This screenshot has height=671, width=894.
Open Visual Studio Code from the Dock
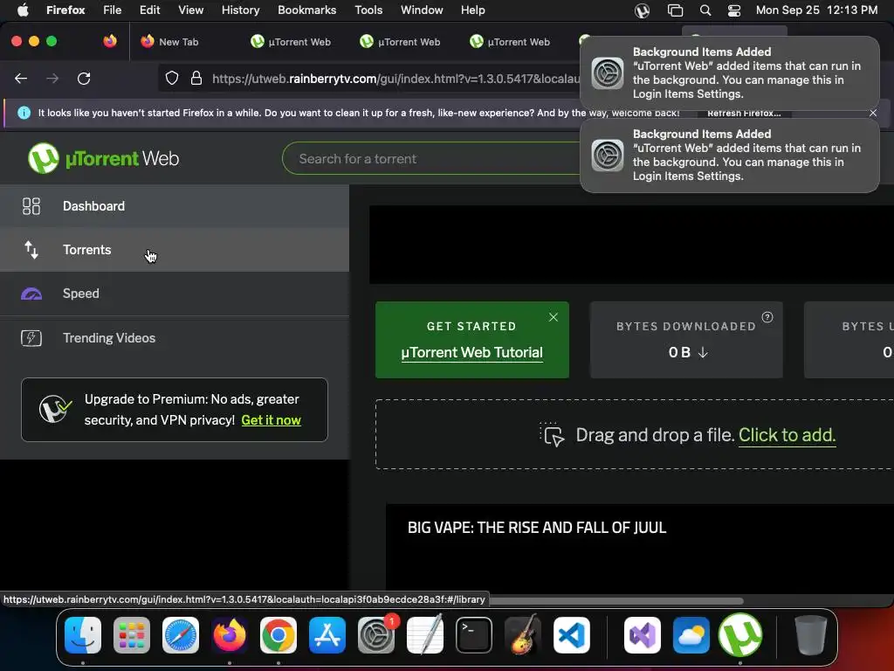pyautogui.click(x=571, y=635)
